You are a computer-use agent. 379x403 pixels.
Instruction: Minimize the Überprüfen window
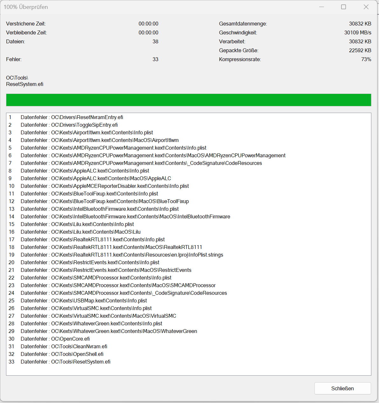[321, 7]
